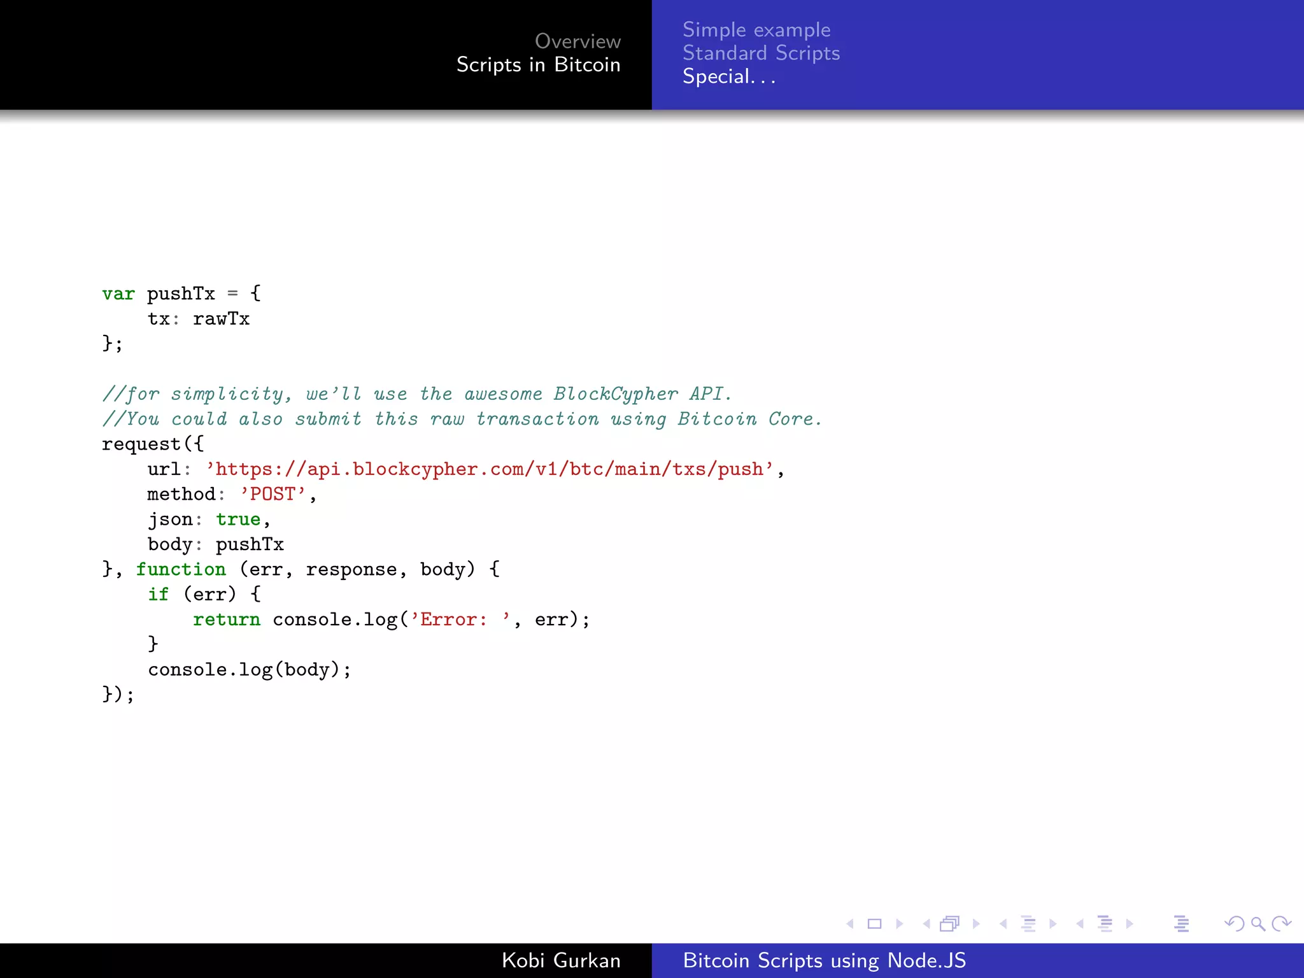Click the 'console.log(body);' line
Screen dimensions: 1304x978
pos(250,670)
